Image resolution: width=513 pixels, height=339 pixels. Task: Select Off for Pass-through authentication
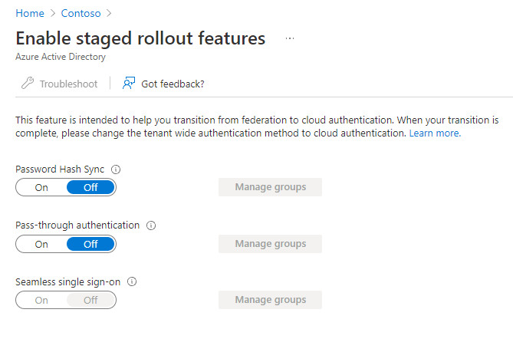[x=90, y=244]
